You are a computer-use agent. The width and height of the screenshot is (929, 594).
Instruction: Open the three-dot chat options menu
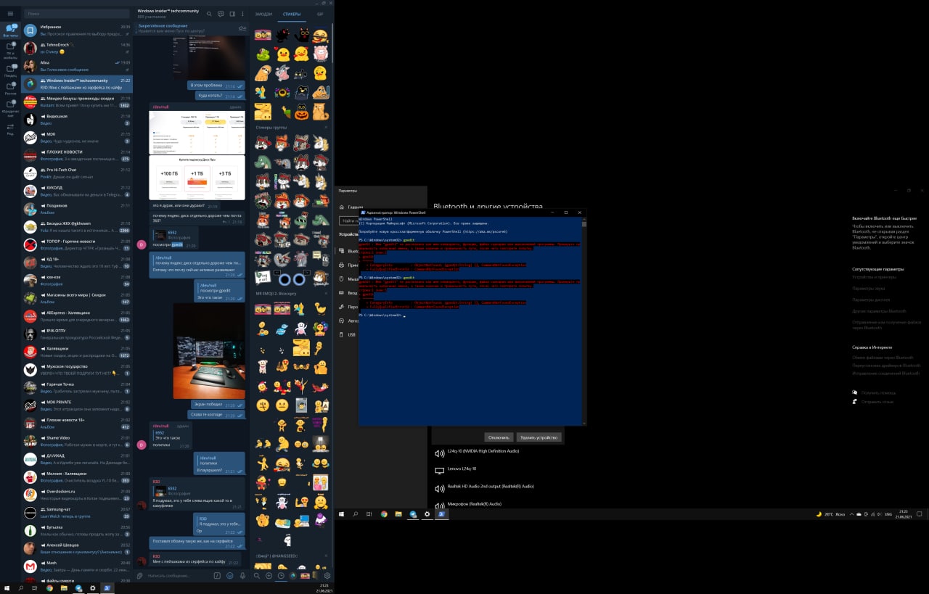click(x=242, y=14)
